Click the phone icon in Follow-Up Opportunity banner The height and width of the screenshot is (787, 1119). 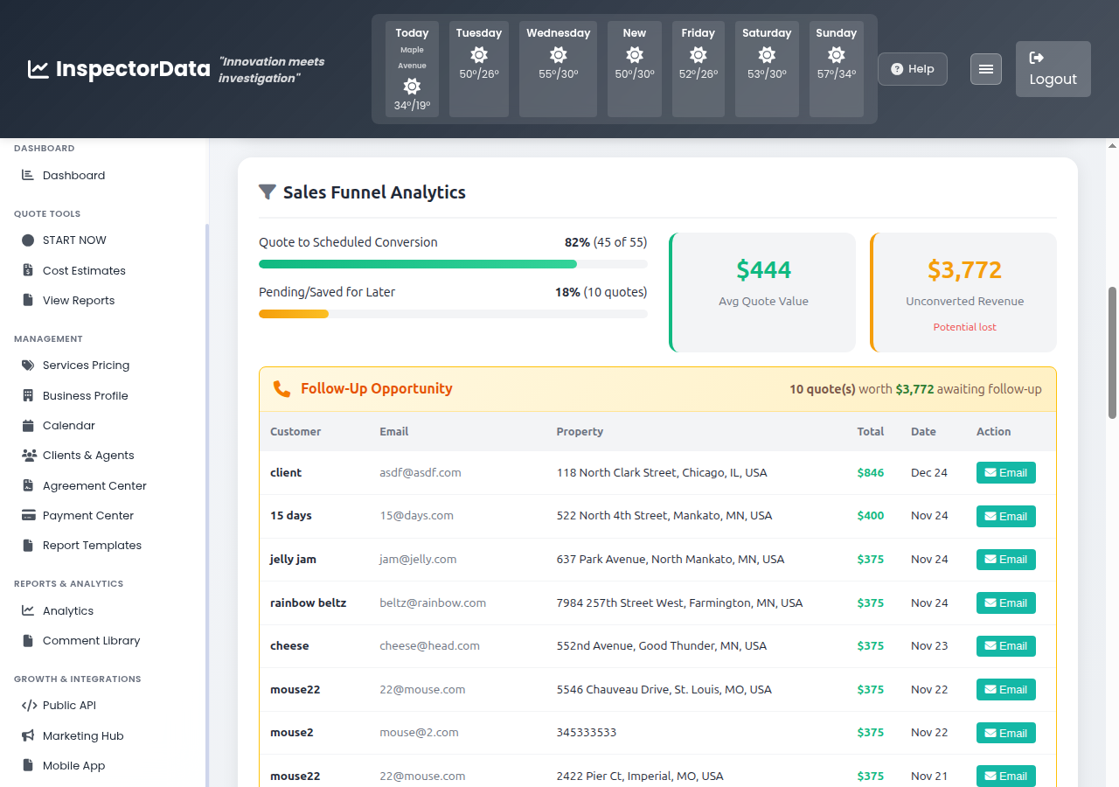(x=281, y=389)
